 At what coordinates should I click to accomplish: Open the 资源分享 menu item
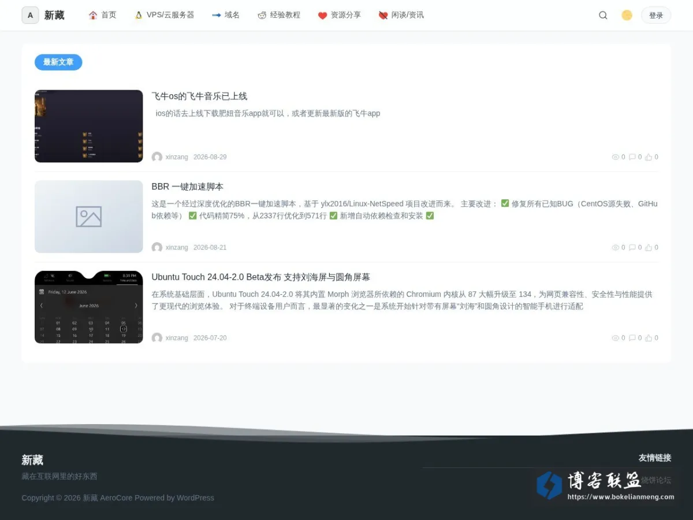click(x=346, y=15)
